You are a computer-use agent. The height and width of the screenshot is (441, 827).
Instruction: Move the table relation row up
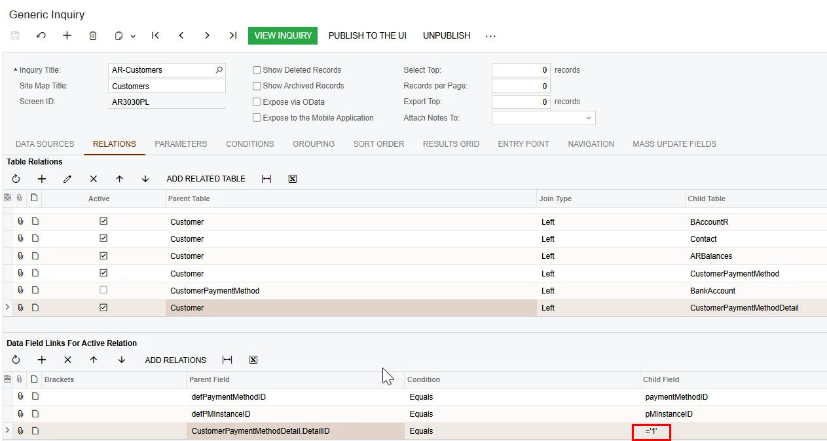pos(119,179)
